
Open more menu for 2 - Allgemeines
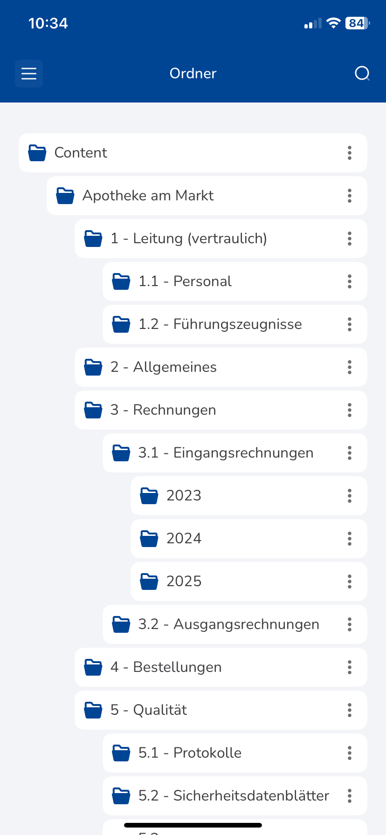tap(350, 367)
